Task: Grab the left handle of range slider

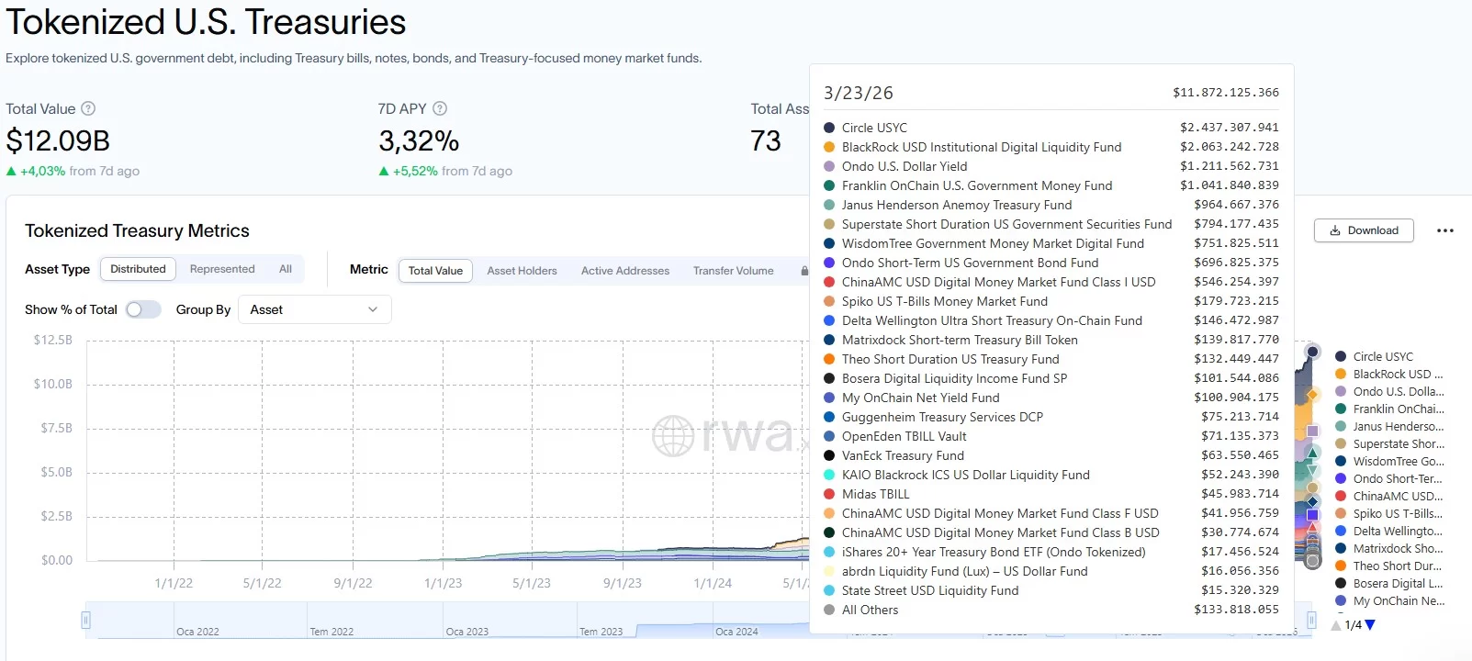Action: [x=85, y=621]
